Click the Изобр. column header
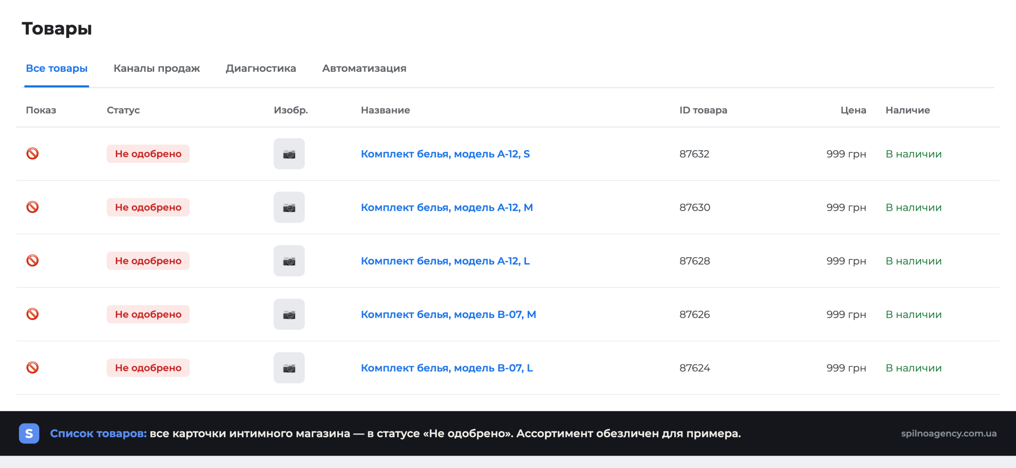Screen dimensions: 1016x468 [x=291, y=110]
